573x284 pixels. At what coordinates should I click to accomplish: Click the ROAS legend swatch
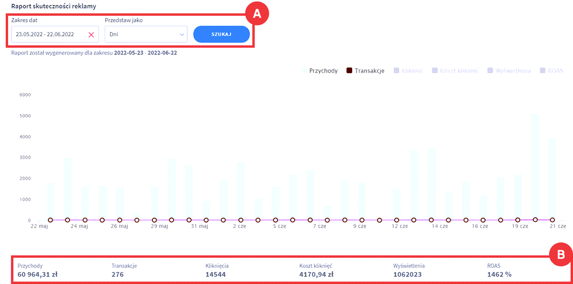(542, 71)
